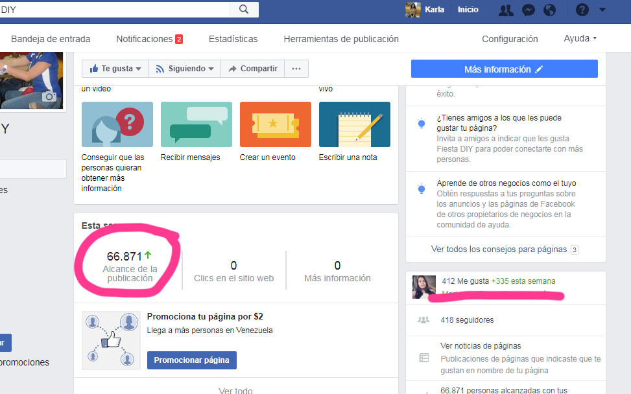Image resolution: width=631 pixels, height=394 pixels.
Task: Click 'Aprende de otros negocios como el tuyo' tip
Action: coord(506,183)
